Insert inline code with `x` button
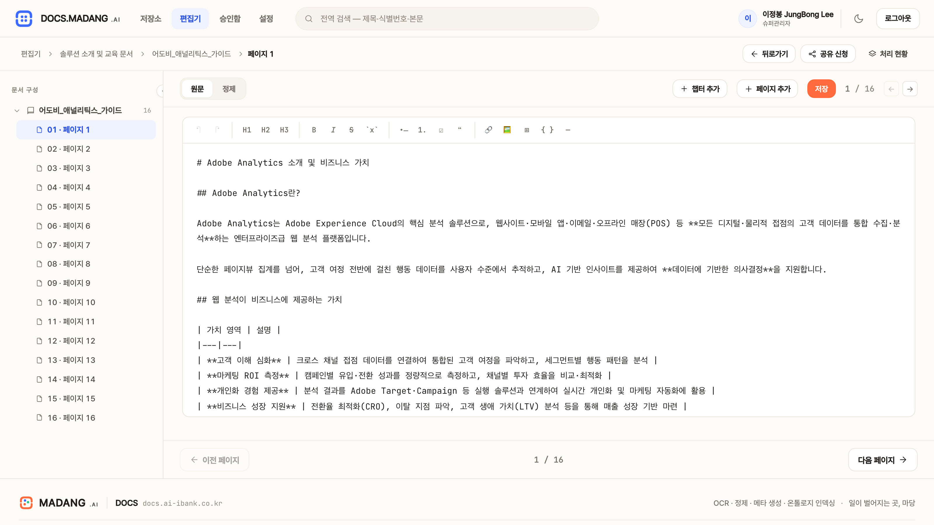Image resolution: width=934 pixels, height=525 pixels. point(372,130)
